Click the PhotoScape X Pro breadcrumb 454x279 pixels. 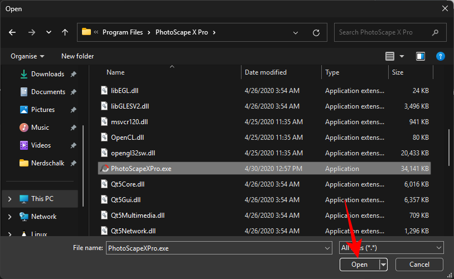181,32
